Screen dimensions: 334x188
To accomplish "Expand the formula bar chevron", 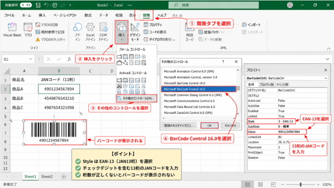I will 327,59.
